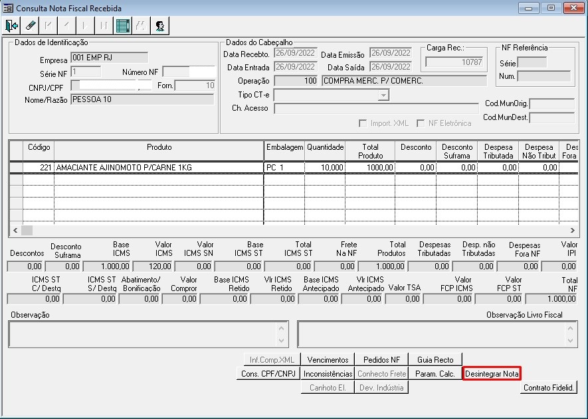This screenshot has width=588, height=419.
Task: Click the Série NF input field
Action: [86, 72]
